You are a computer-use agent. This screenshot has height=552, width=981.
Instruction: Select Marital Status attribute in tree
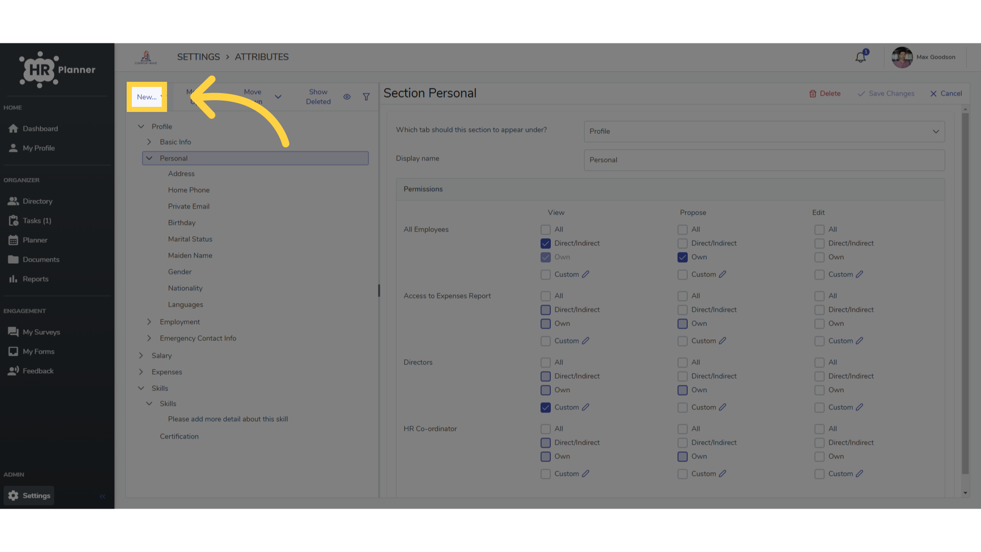coord(190,239)
